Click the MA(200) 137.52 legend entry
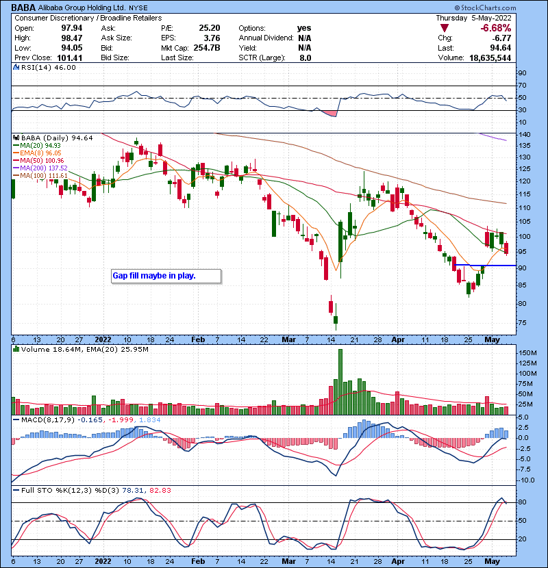 pyautogui.click(x=40, y=168)
